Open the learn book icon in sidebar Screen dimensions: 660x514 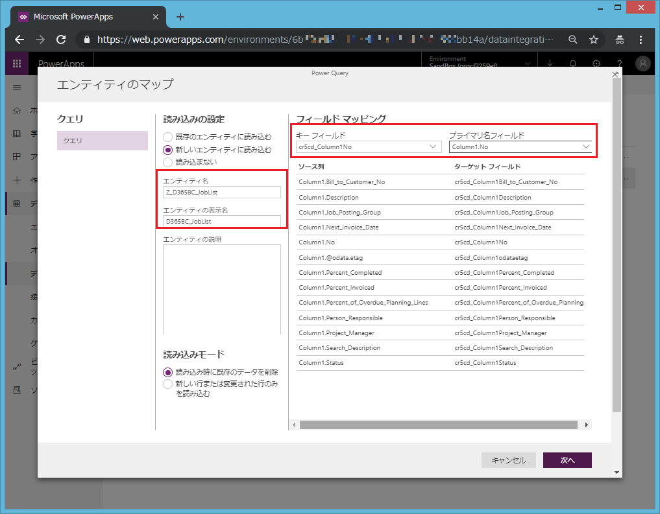[x=17, y=134]
